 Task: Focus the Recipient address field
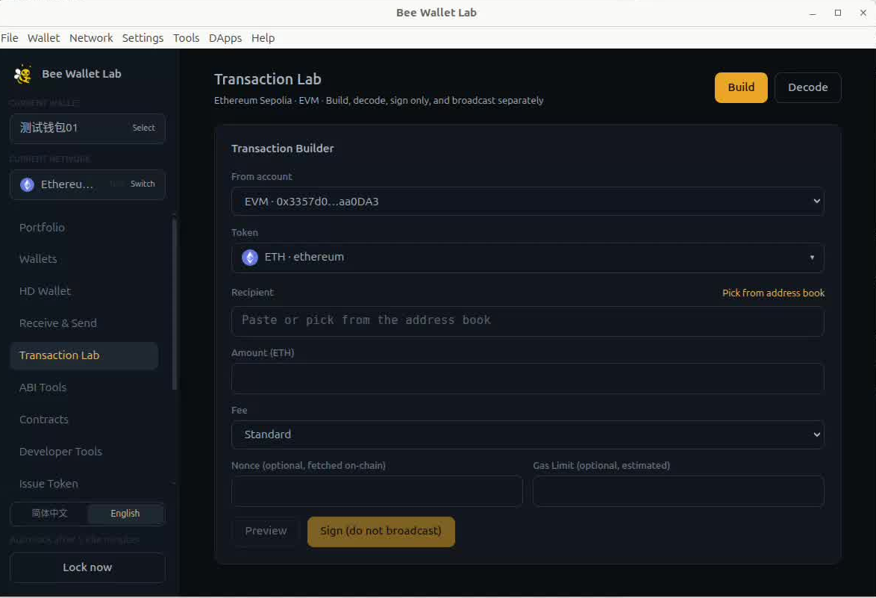528,321
